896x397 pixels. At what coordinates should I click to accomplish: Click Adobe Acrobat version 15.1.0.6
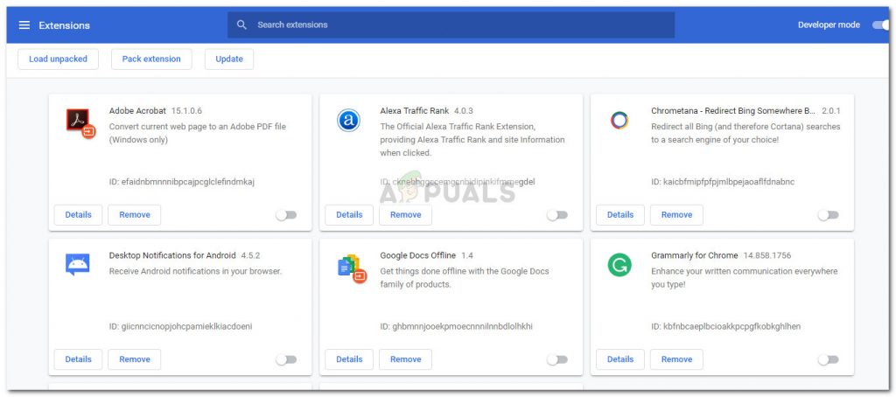pos(187,111)
